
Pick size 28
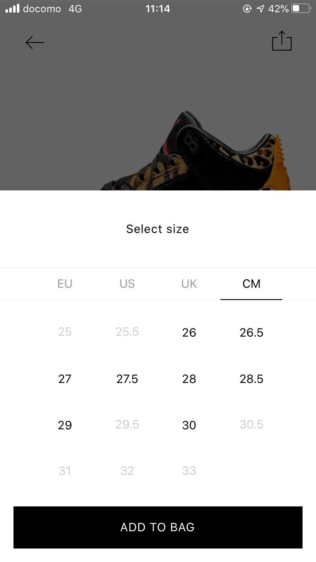click(189, 379)
